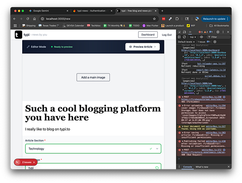The width and height of the screenshot is (242, 183).
Task: Open DevTools settings gear icon
Action: point(218,32)
